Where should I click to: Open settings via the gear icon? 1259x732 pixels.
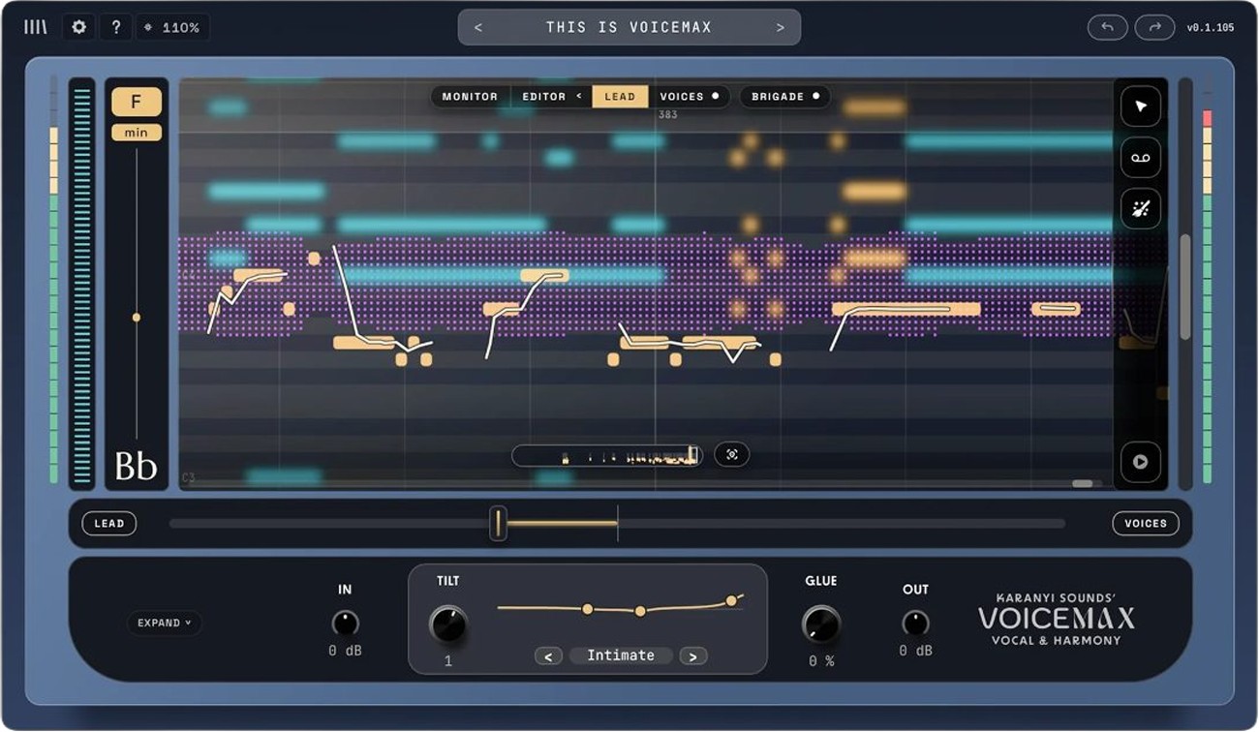78,27
